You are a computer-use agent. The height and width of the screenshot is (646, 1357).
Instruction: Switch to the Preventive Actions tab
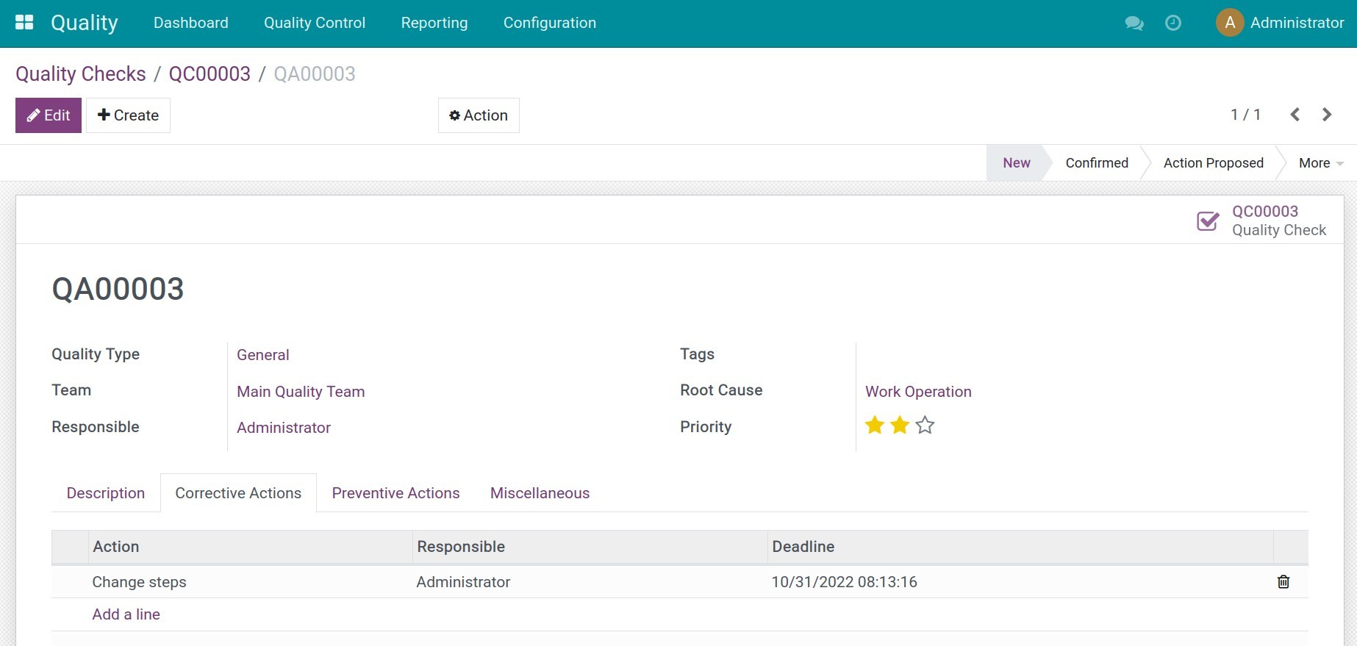[395, 493]
